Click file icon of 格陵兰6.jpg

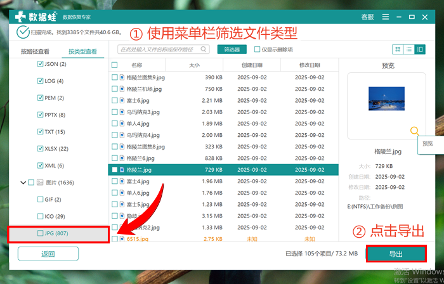pos(122,158)
